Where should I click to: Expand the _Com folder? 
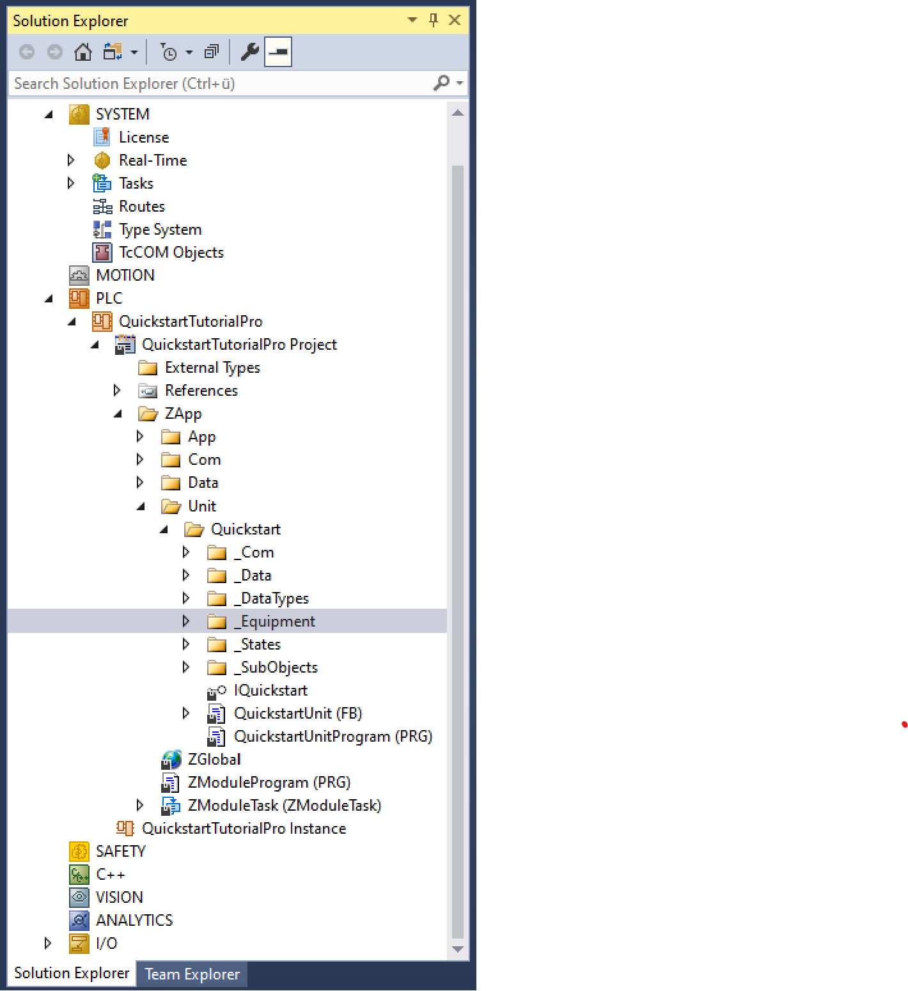click(186, 552)
